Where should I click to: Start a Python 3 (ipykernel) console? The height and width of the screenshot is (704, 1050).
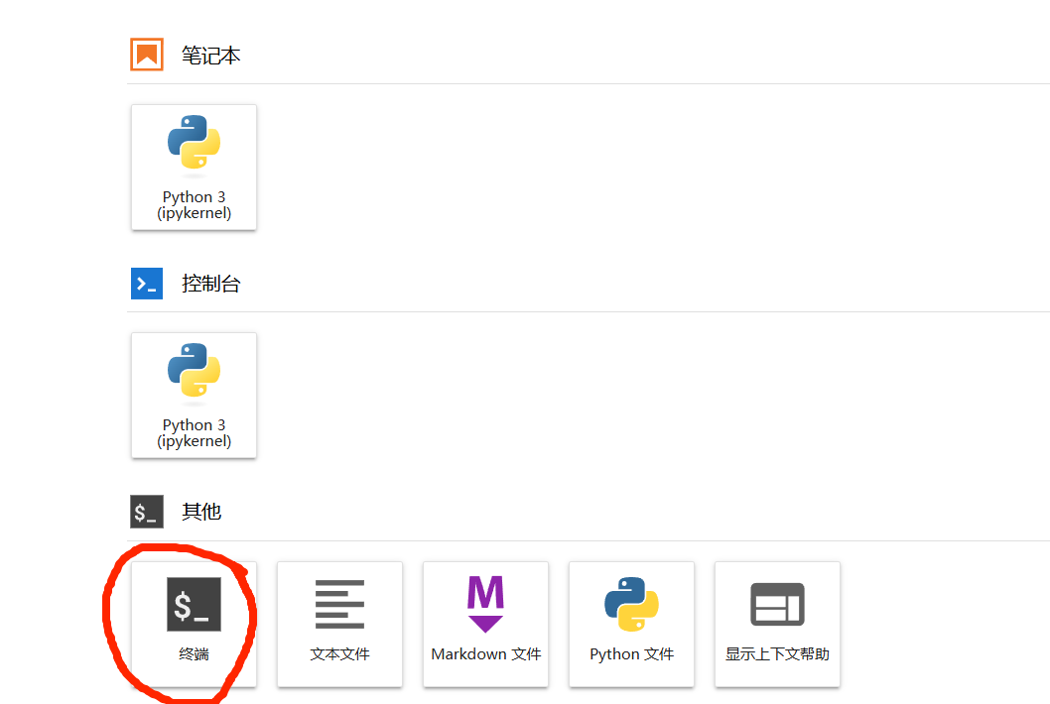[194, 395]
